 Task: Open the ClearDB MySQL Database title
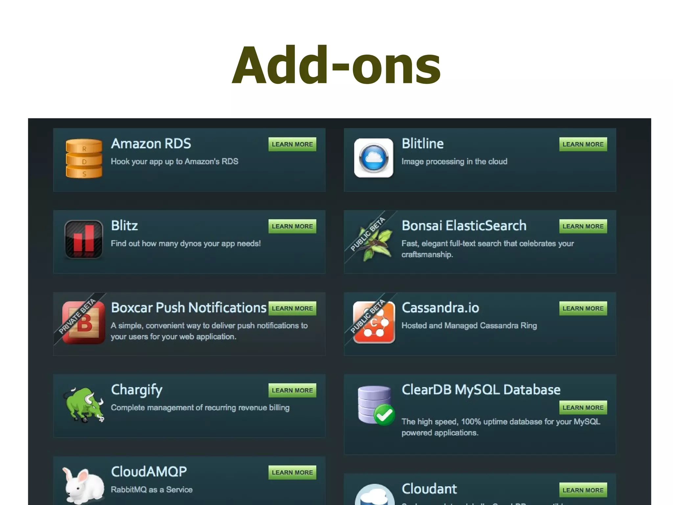(x=481, y=390)
